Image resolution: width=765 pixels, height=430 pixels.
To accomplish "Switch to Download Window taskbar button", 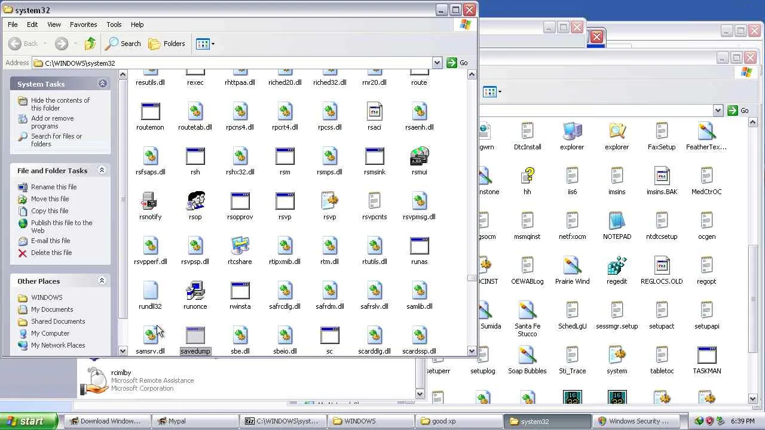I will [x=106, y=421].
